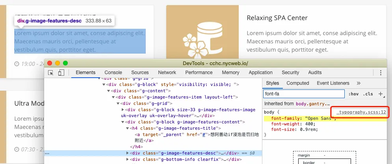Toggle the .cls element classes panel
The image size is (392, 164).
368,94
